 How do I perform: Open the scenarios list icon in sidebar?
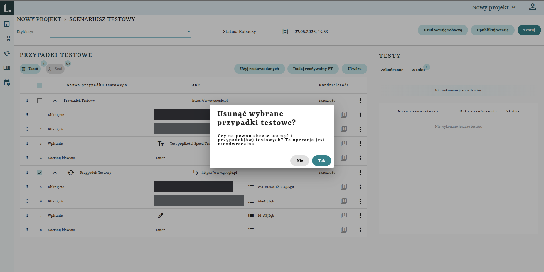click(x=7, y=39)
